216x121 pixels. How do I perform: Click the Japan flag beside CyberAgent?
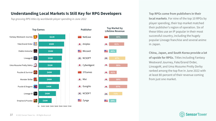(x=80, y=65)
